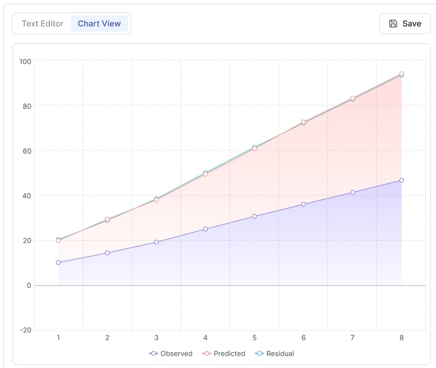Viewport: 436px width, 368px height.
Task: Click the floppy disk icon on Save
Action: pos(393,24)
